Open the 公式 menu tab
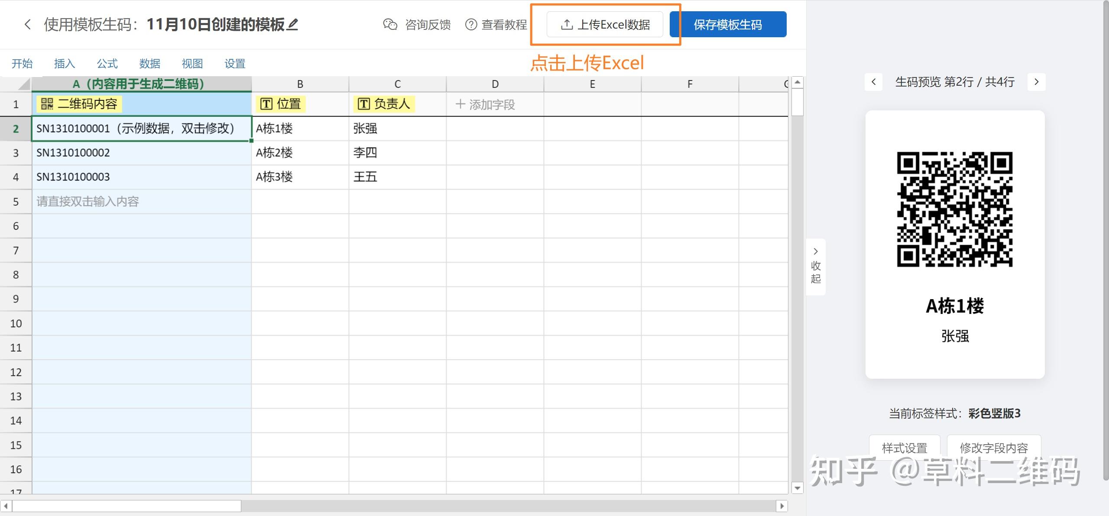 click(107, 64)
